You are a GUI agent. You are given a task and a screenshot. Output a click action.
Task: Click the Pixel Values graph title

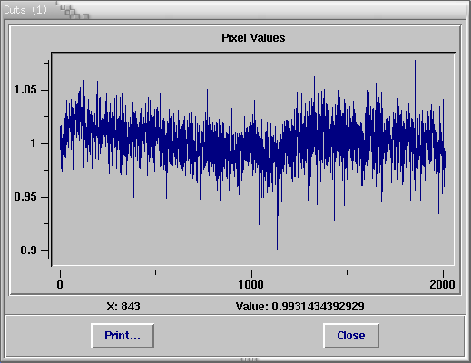[x=253, y=38]
